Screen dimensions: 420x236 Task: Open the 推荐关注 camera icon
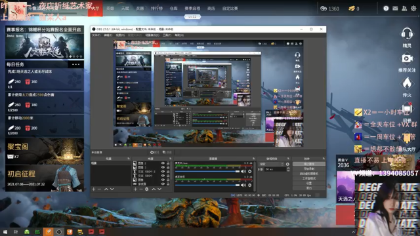coord(407,58)
